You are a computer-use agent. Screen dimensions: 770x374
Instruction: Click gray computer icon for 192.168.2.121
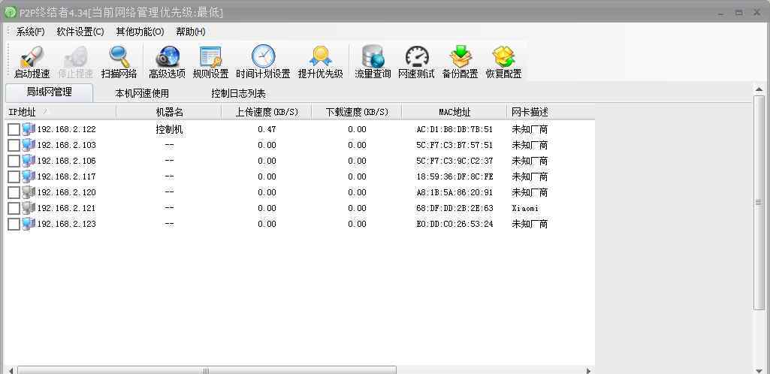point(29,207)
